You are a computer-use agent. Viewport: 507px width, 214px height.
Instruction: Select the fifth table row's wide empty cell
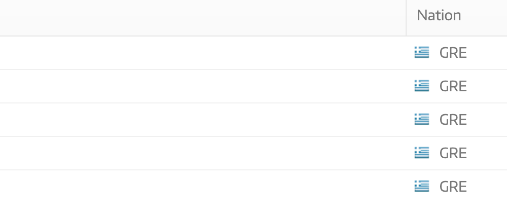coord(203,187)
